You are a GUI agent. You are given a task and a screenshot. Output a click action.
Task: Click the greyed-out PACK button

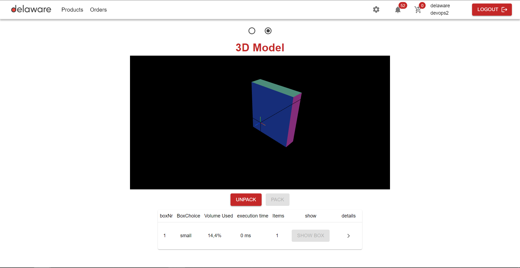277,200
